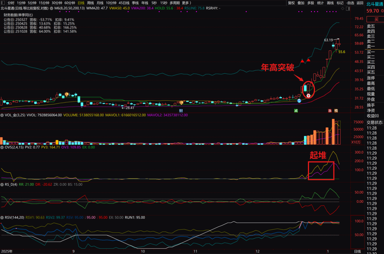
Task: Open OVS indicator settings circle
Action: pyautogui.click(x=2, y=147)
